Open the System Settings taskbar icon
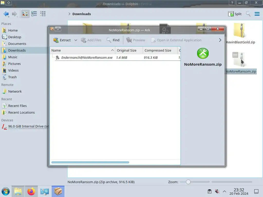 coord(45,191)
